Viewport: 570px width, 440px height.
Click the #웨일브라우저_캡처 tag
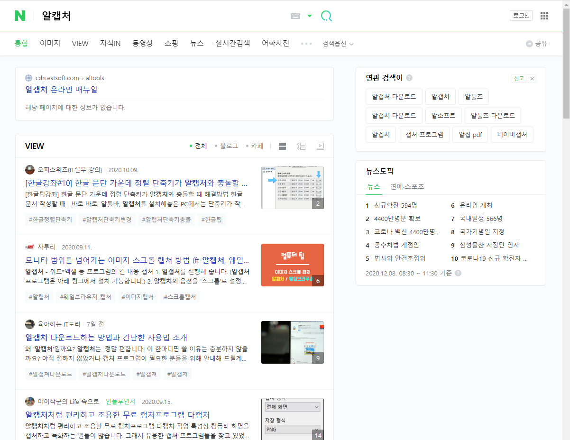(85, 297)
